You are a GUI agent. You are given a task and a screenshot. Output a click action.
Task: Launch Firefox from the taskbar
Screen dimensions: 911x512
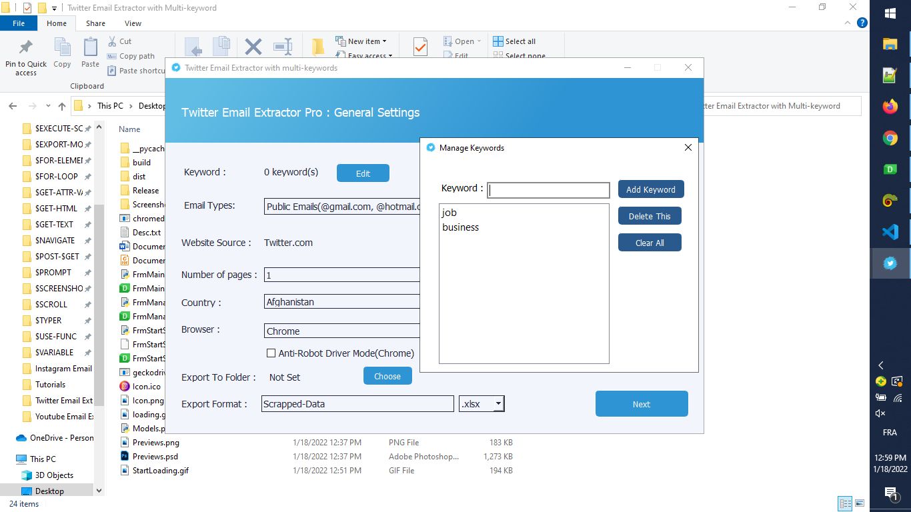click(x=890, y=107)
